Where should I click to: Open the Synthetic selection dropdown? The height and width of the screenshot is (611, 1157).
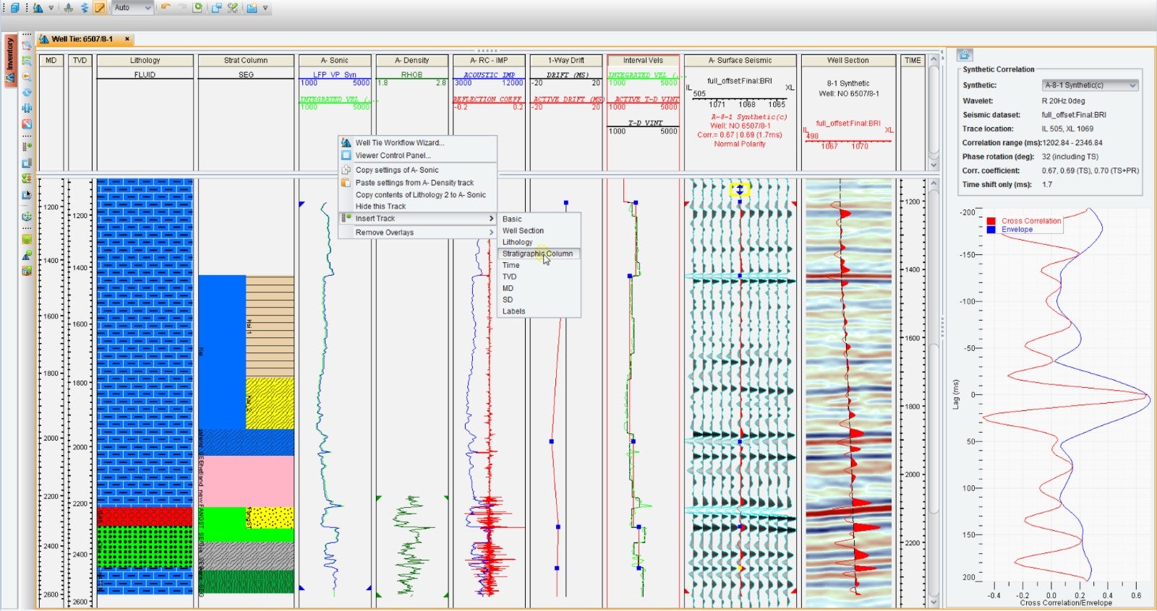coord(1090,85)
